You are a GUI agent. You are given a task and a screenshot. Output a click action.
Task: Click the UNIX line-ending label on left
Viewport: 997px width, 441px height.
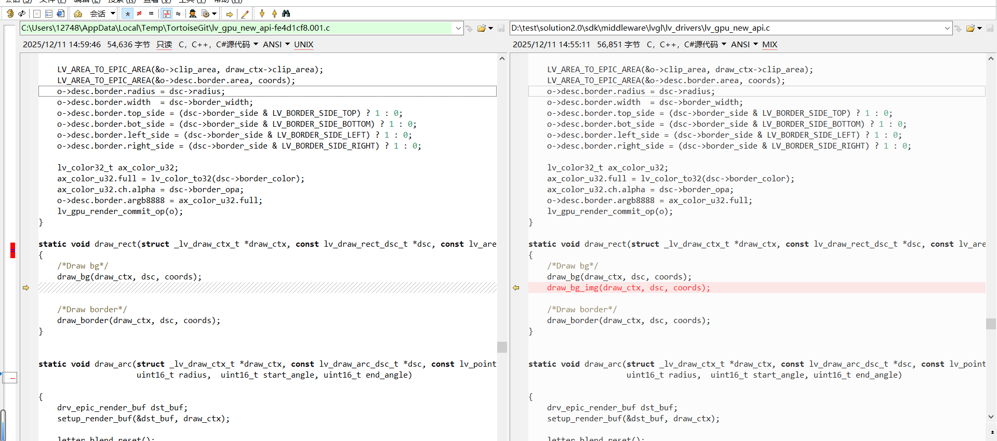point(303,45)
